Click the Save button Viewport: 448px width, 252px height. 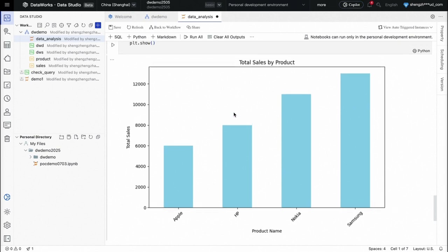(x=115, y=27)
